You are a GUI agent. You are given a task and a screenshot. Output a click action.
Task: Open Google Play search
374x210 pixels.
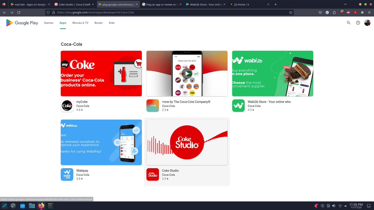[348, 23]
